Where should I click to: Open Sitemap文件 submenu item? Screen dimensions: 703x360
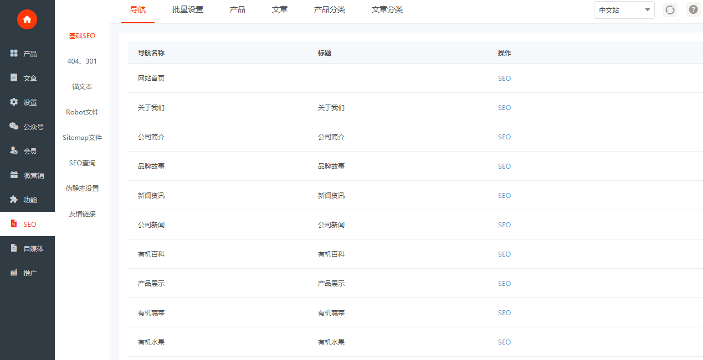(x=82, y=137)
